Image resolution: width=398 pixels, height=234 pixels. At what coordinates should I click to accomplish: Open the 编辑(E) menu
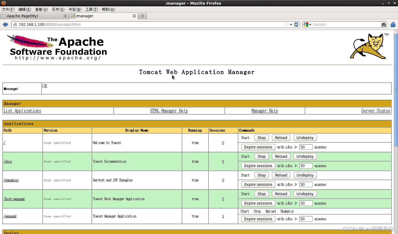(25, 9)
